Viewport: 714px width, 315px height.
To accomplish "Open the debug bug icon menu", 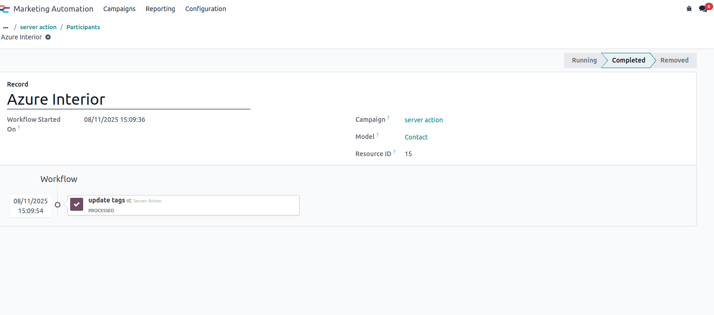I will (689, 9).
